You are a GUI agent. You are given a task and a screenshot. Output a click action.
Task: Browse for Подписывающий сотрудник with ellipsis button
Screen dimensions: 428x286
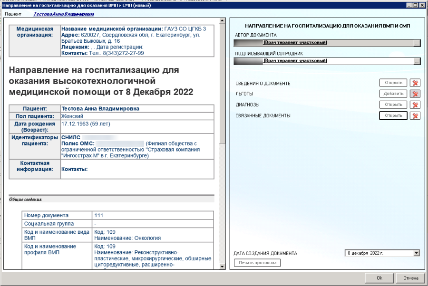tap(417, 61)
